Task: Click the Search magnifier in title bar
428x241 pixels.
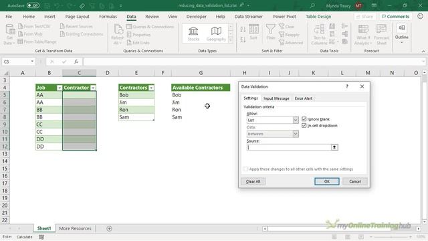Action: [x=312, y=5]
